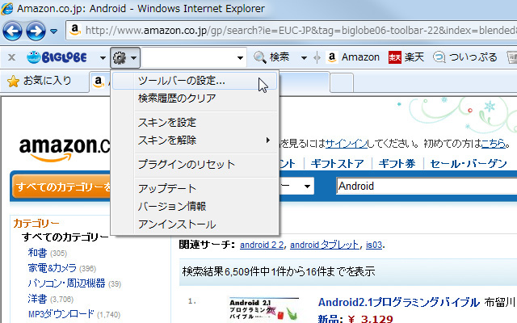517x323 pixels.
Task: Select the すべてのカテゴリー sidebar entry
Action: point(65,237)
